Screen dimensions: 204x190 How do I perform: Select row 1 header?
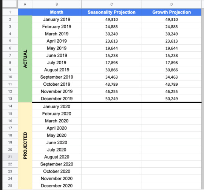pos(10,12)
